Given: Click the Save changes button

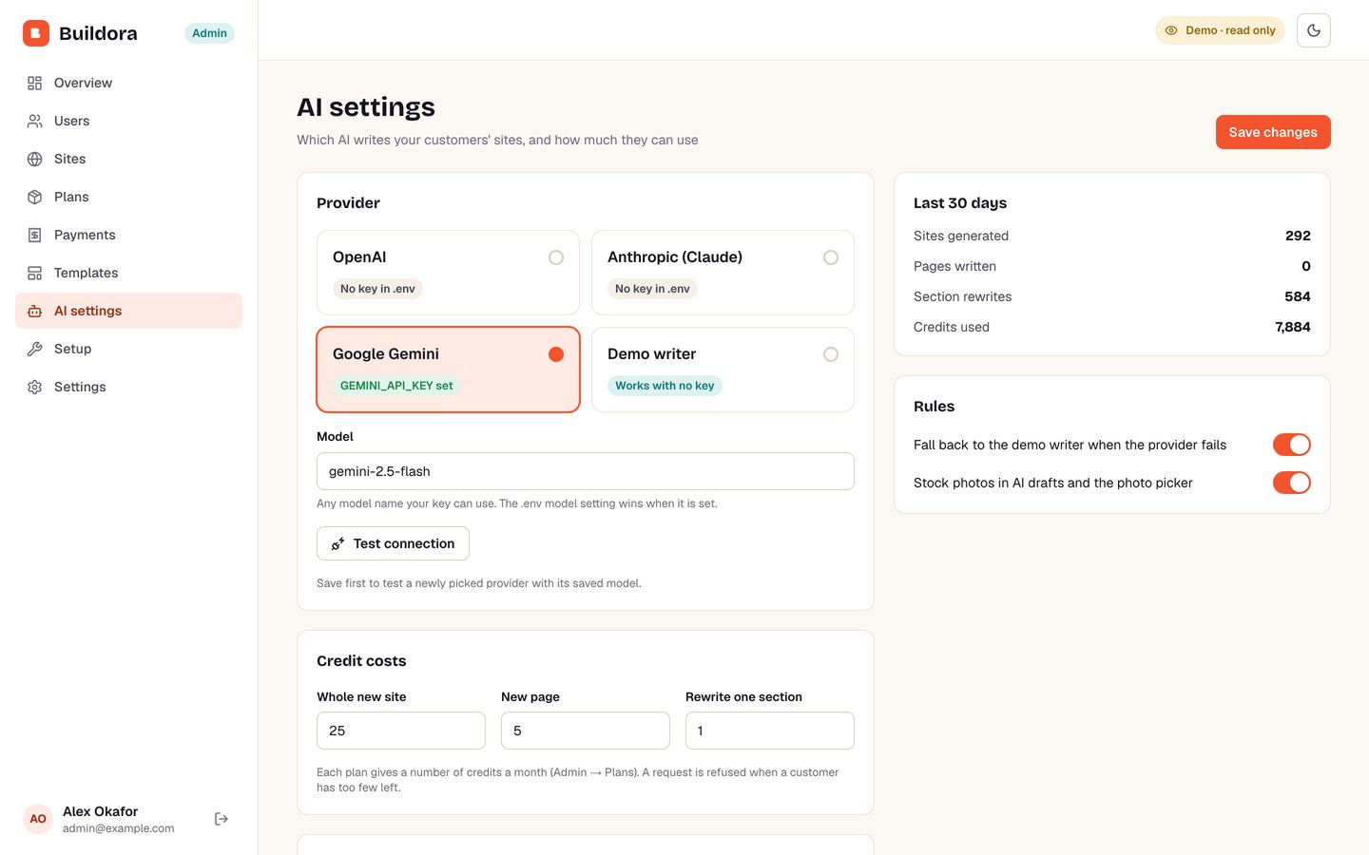Looking at the screenshot, I should coord(1273,132).
